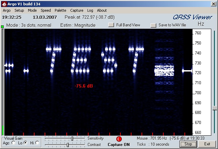Click the bright noise burst at 720 Hz
This screenshot has width=218, height=149.
point(164,70)
